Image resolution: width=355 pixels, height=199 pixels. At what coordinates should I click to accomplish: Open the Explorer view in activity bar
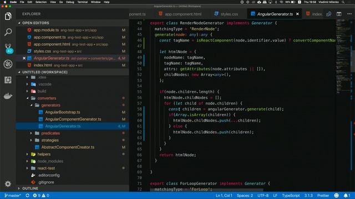(x=8, y=16)
